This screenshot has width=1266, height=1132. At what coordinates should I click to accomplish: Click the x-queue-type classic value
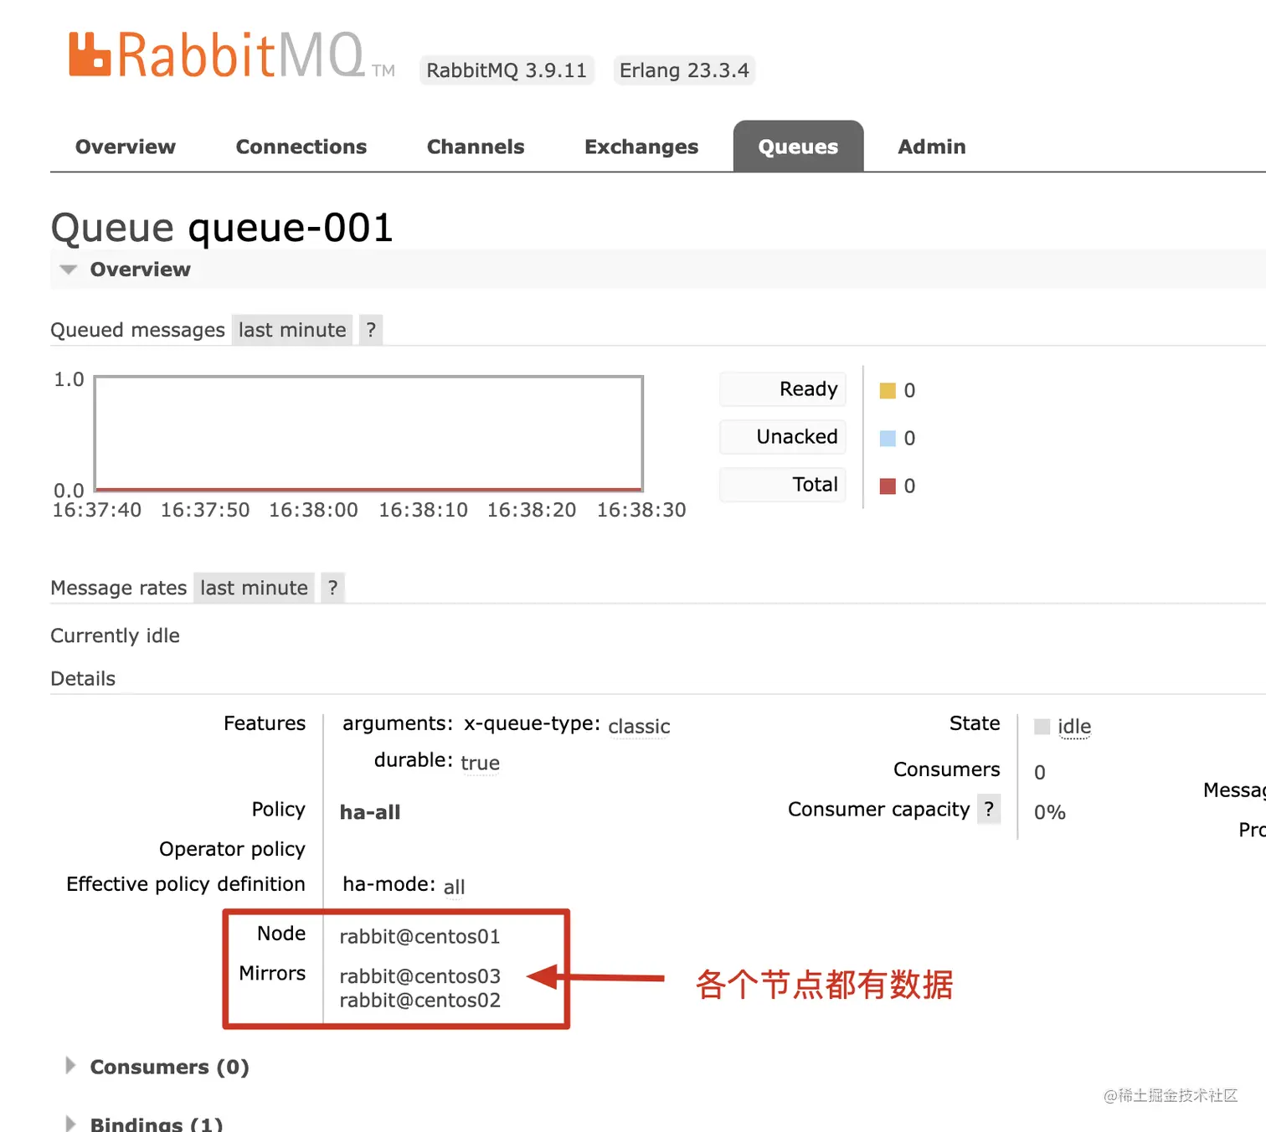pos(639,726)
